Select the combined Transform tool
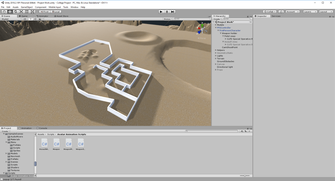 click(x=33, y=12)
